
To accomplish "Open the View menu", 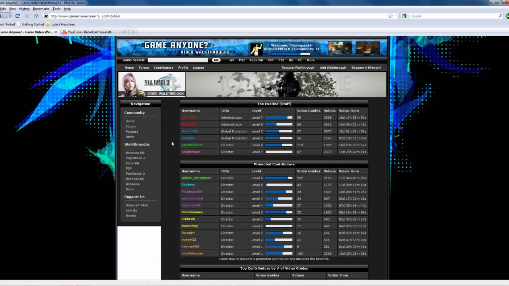I will tap(12, 9).
